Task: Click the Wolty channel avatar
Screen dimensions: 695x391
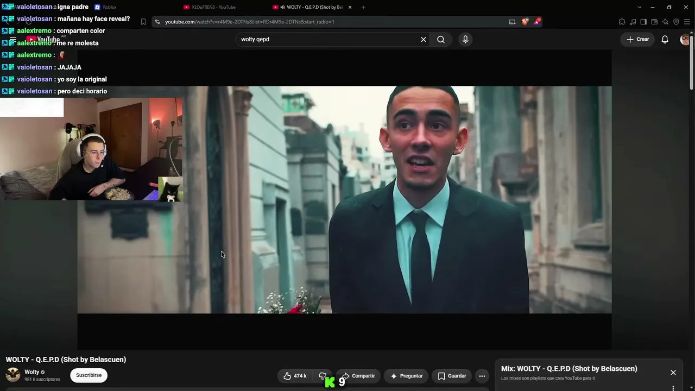Action: coord(13,375)
